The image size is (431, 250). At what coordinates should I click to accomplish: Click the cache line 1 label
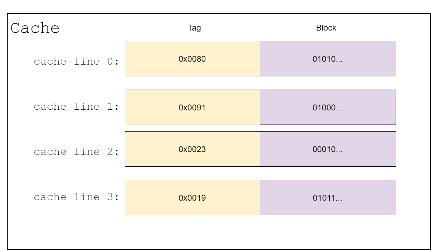point(76,107)
